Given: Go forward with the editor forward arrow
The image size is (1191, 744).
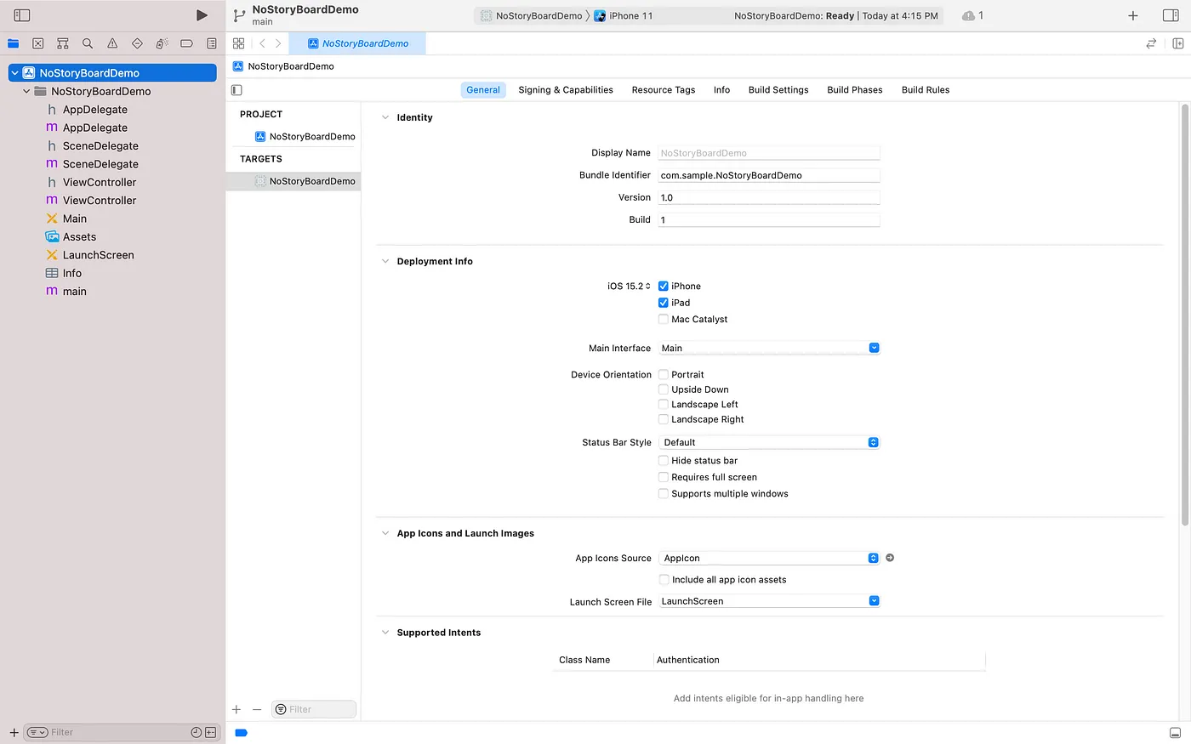Looking at the screenshot, I should 278,43.
